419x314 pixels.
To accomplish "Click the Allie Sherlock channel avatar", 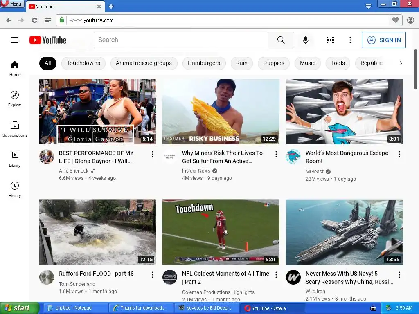I will click(x=47, y=157).
